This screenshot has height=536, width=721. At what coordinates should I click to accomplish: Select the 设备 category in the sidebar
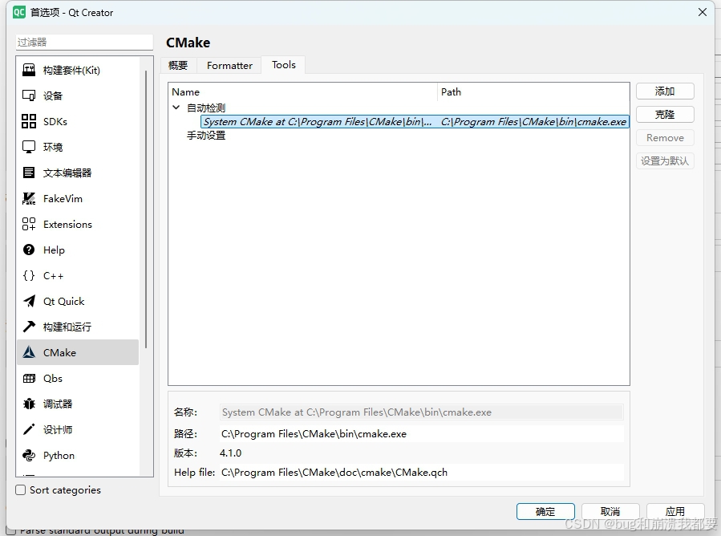coord(50,95)
